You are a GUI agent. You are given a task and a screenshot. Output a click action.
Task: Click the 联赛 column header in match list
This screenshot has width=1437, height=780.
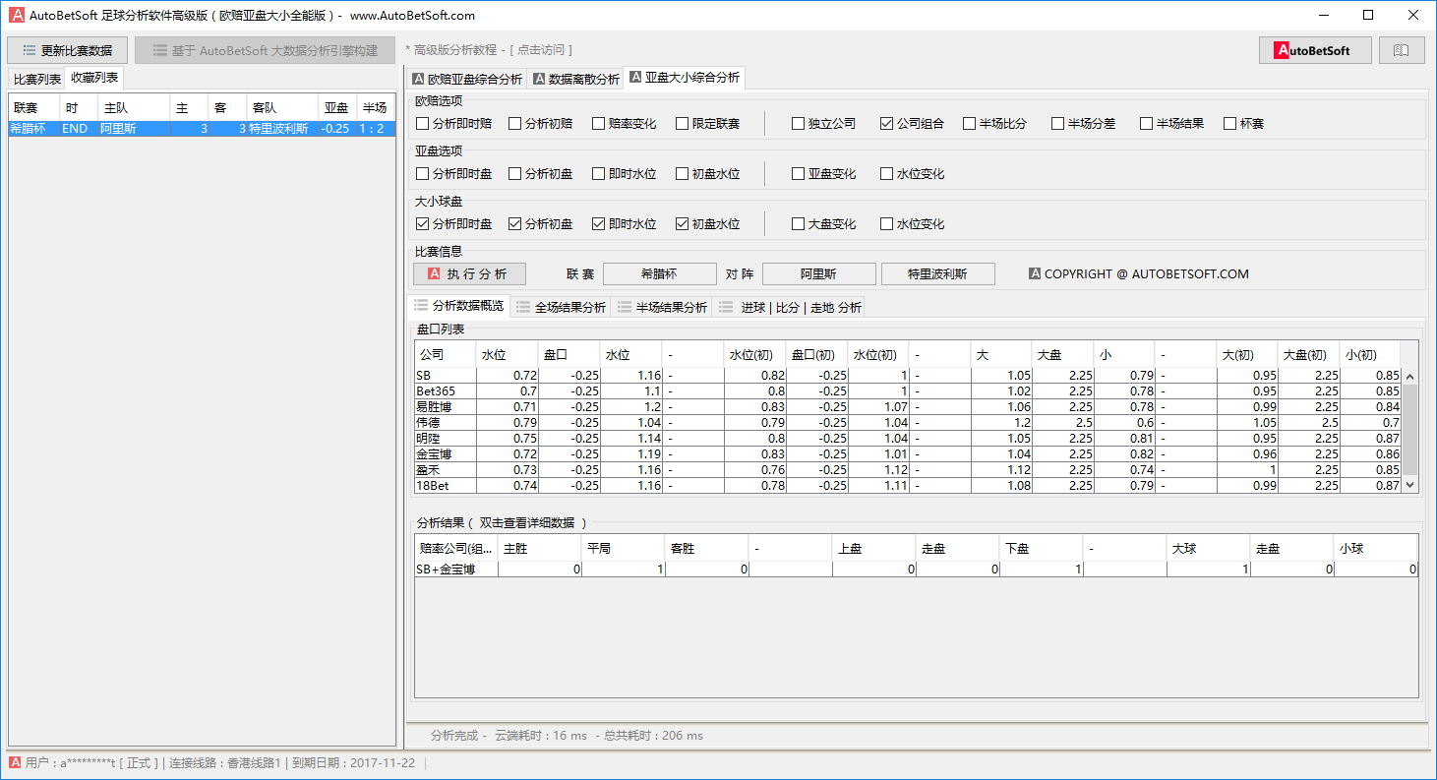click(x=34, y=108)
